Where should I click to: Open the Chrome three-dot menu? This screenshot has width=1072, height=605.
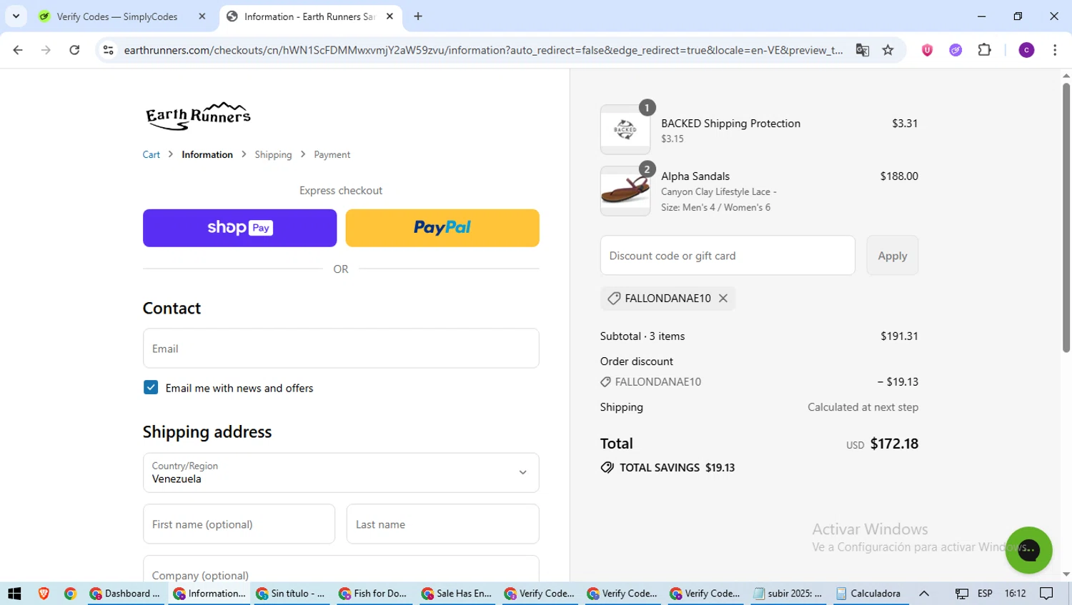[1055, 50]
